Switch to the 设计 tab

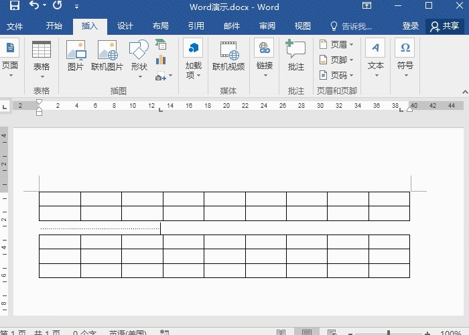(125, 26)
